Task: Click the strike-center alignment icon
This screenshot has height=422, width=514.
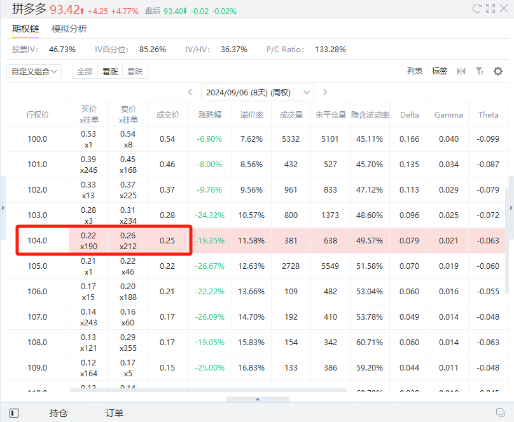Action: click(x=461, y=71)
